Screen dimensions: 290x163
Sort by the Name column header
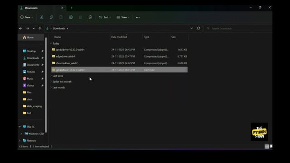(80, 37)
